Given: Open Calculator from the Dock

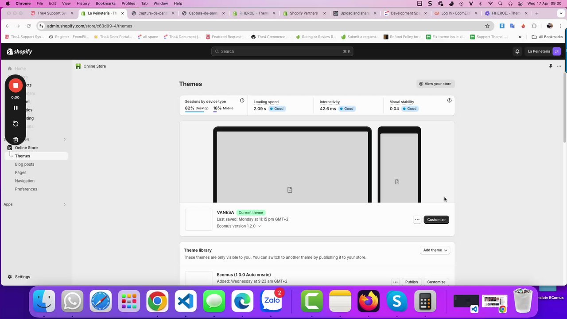Looking at the screenshot, I should pyautogui.click(x=425, y=301).
